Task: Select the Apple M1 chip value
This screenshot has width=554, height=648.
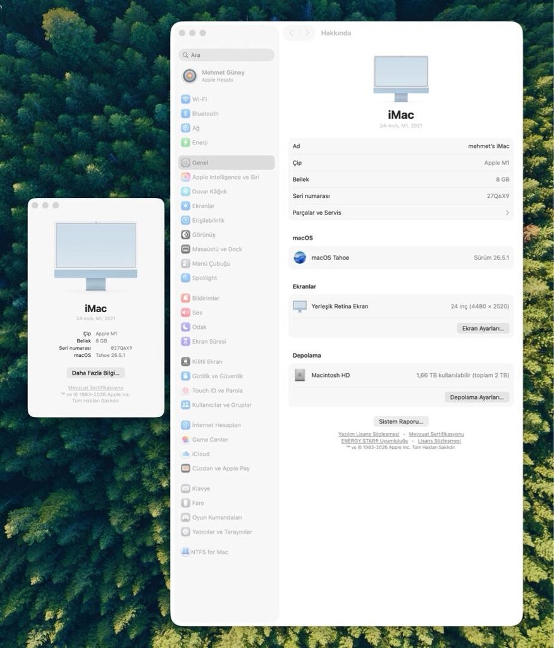Action: [x=496, y=163]
